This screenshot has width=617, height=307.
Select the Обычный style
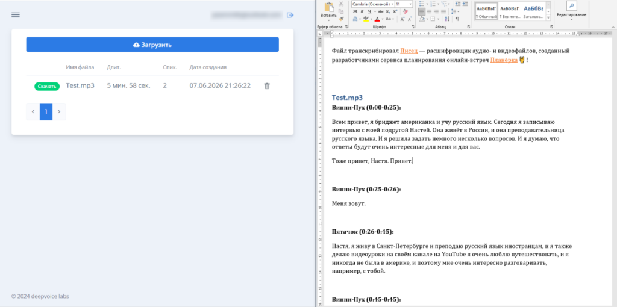click(x=486, y=11)
